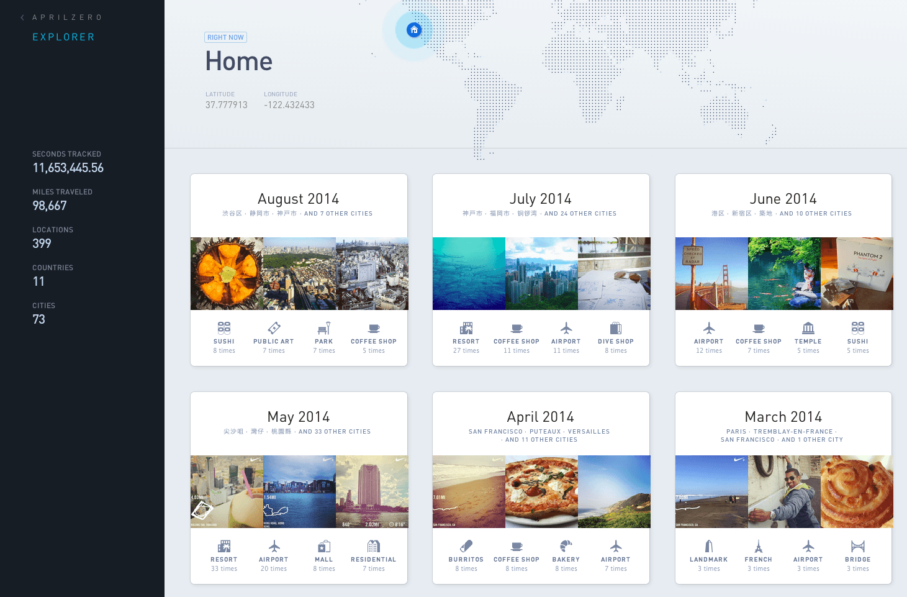Click the Bridge icon in March 2014
Viewport: 907px width, 597px height.
[857, 546]
